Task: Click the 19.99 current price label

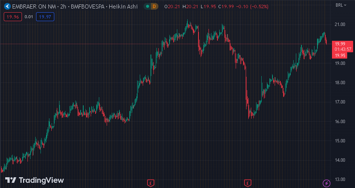Action: [340, 44]
